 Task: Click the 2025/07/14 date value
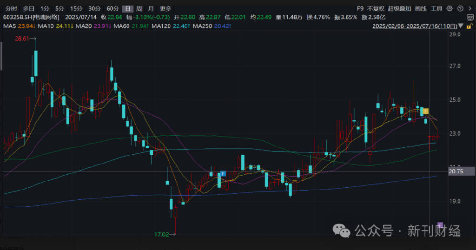tap(81, 17)
